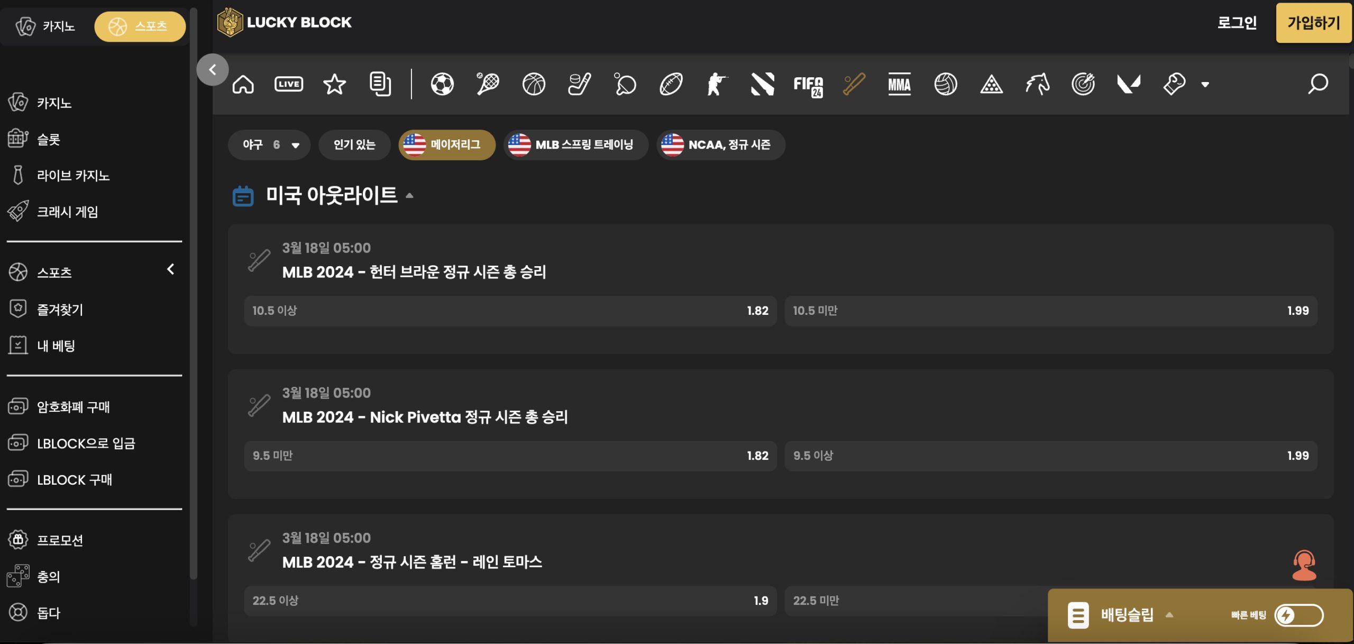Bet on 9.5 미만 at 1.82
1354x644 pixels.
pos(510,456)
